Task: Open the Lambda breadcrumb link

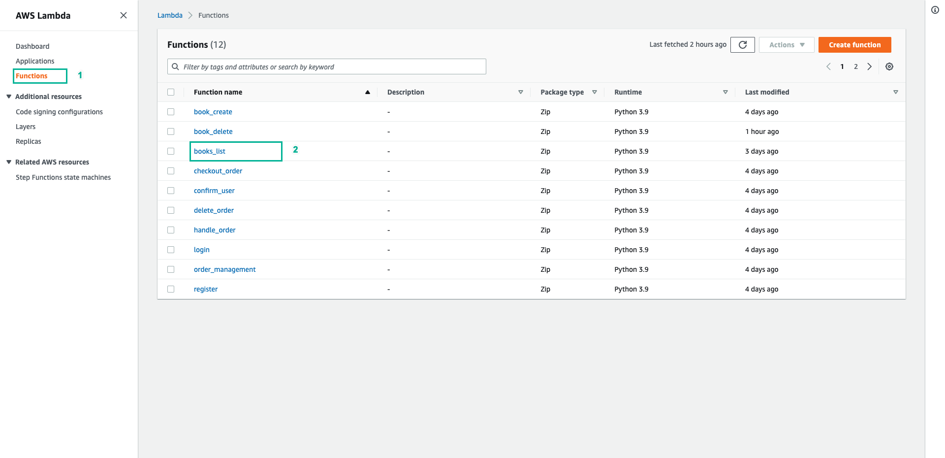Action: 170,15
